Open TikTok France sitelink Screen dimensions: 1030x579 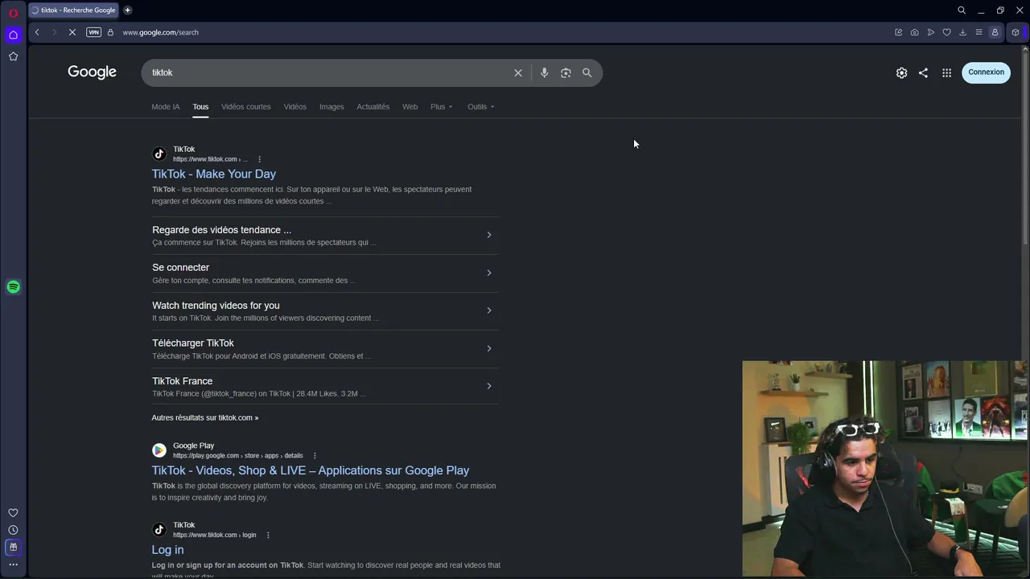(182, 381)
